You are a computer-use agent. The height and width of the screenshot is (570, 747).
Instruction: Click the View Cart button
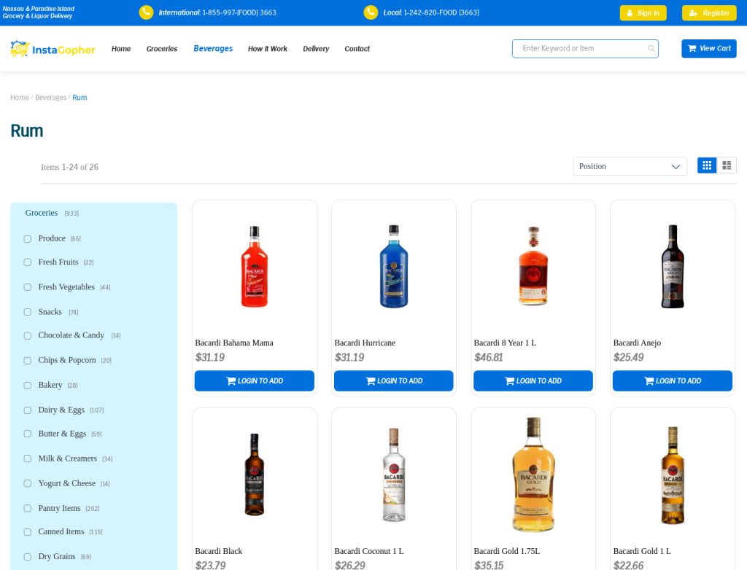click(x=709, y=49)
